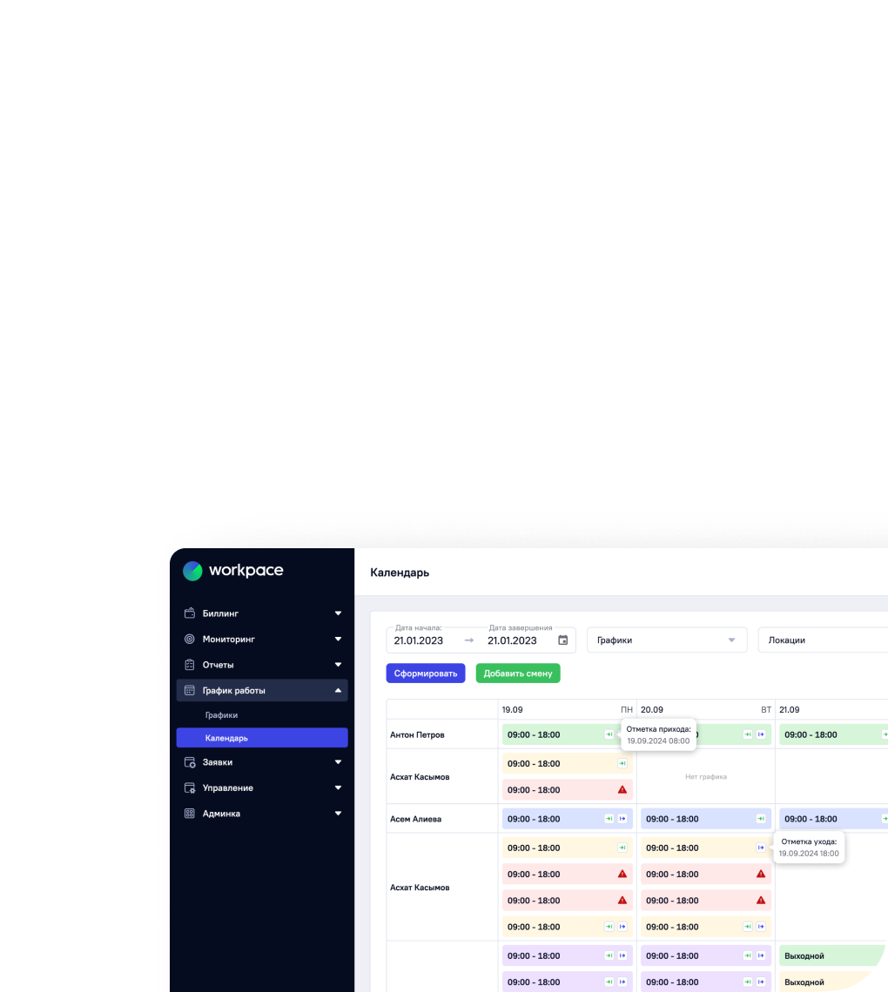Click check-in arrow icon in Антон Петров's 19.09 shift
888x992 pixels.
click(609, 734)
